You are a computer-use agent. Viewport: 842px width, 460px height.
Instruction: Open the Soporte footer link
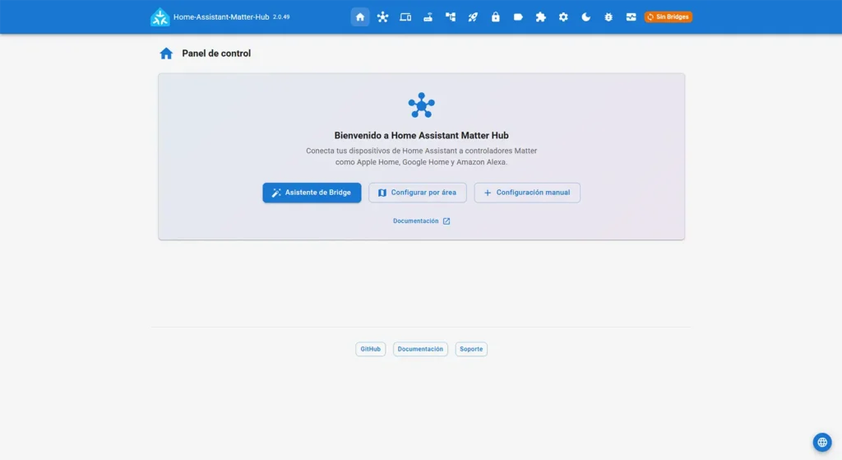click(x=471, y=349)
